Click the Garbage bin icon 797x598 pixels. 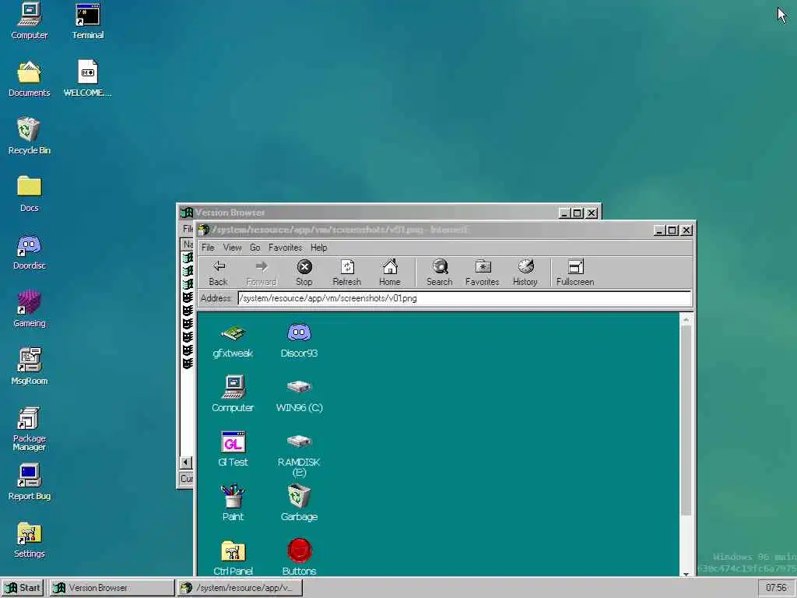tap(299, 504)
